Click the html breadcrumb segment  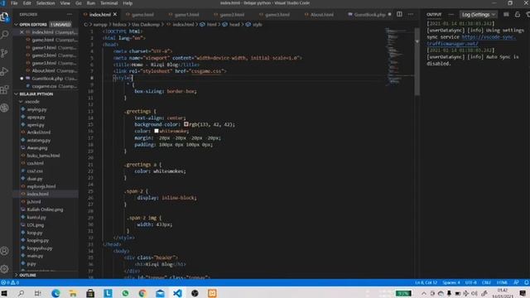pos(212,24)
